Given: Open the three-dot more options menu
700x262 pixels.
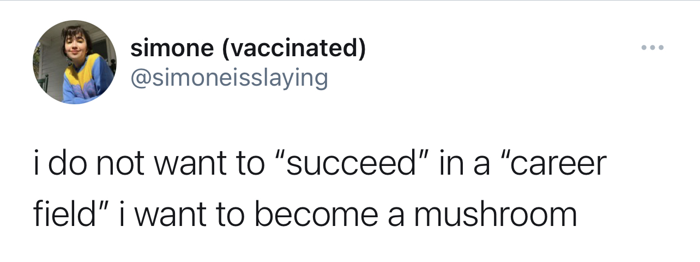Looking at the screenshot, I should click(x=653, y=47).
